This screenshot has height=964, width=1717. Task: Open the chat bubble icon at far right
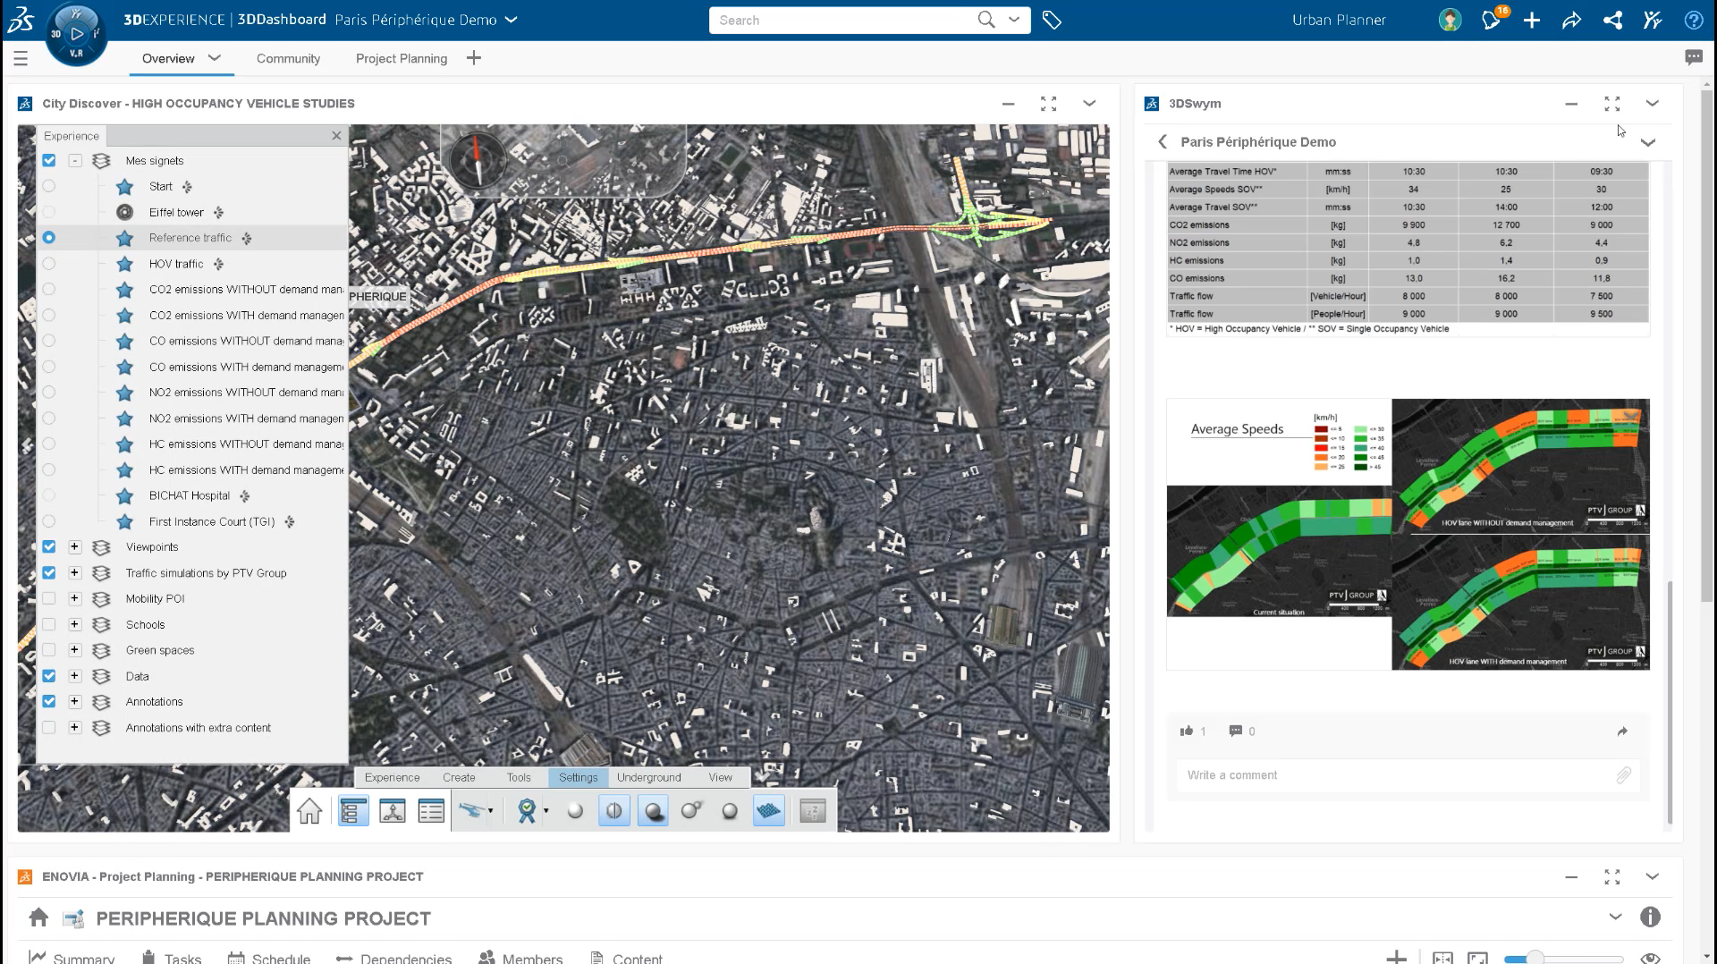(x=1693, y=58)
